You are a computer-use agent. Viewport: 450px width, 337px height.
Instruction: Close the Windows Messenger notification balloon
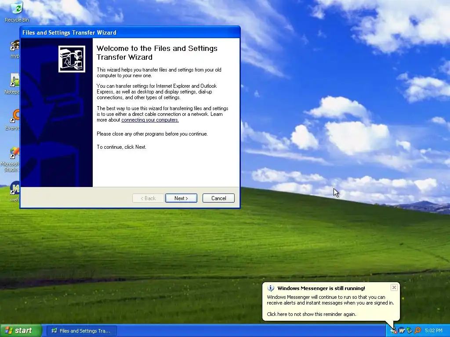394,287
